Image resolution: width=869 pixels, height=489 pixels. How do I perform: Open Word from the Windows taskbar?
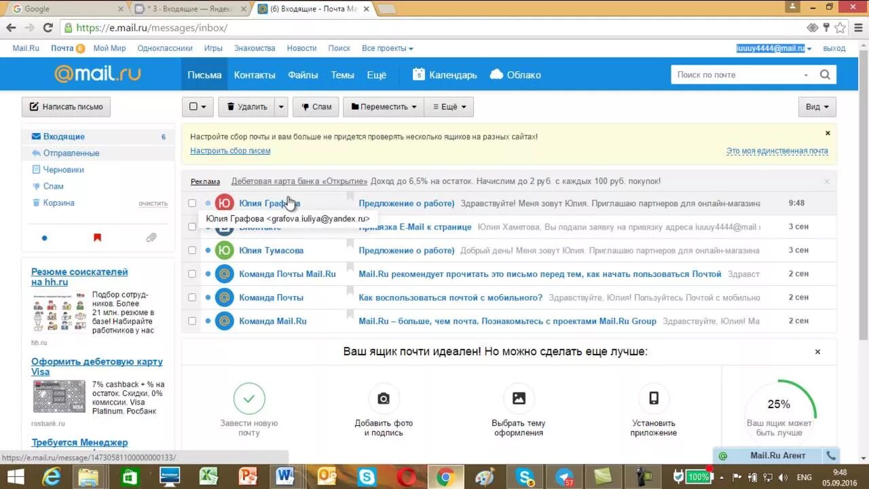[286, 477]
